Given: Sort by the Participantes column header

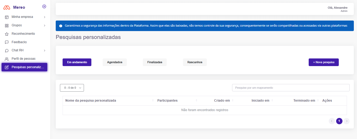Looking at the screenshot, I should (x=167, y=101).
